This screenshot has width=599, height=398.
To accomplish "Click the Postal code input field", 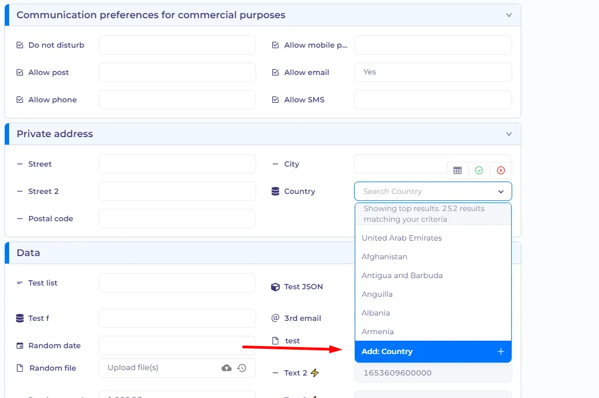I will [177, 219].
